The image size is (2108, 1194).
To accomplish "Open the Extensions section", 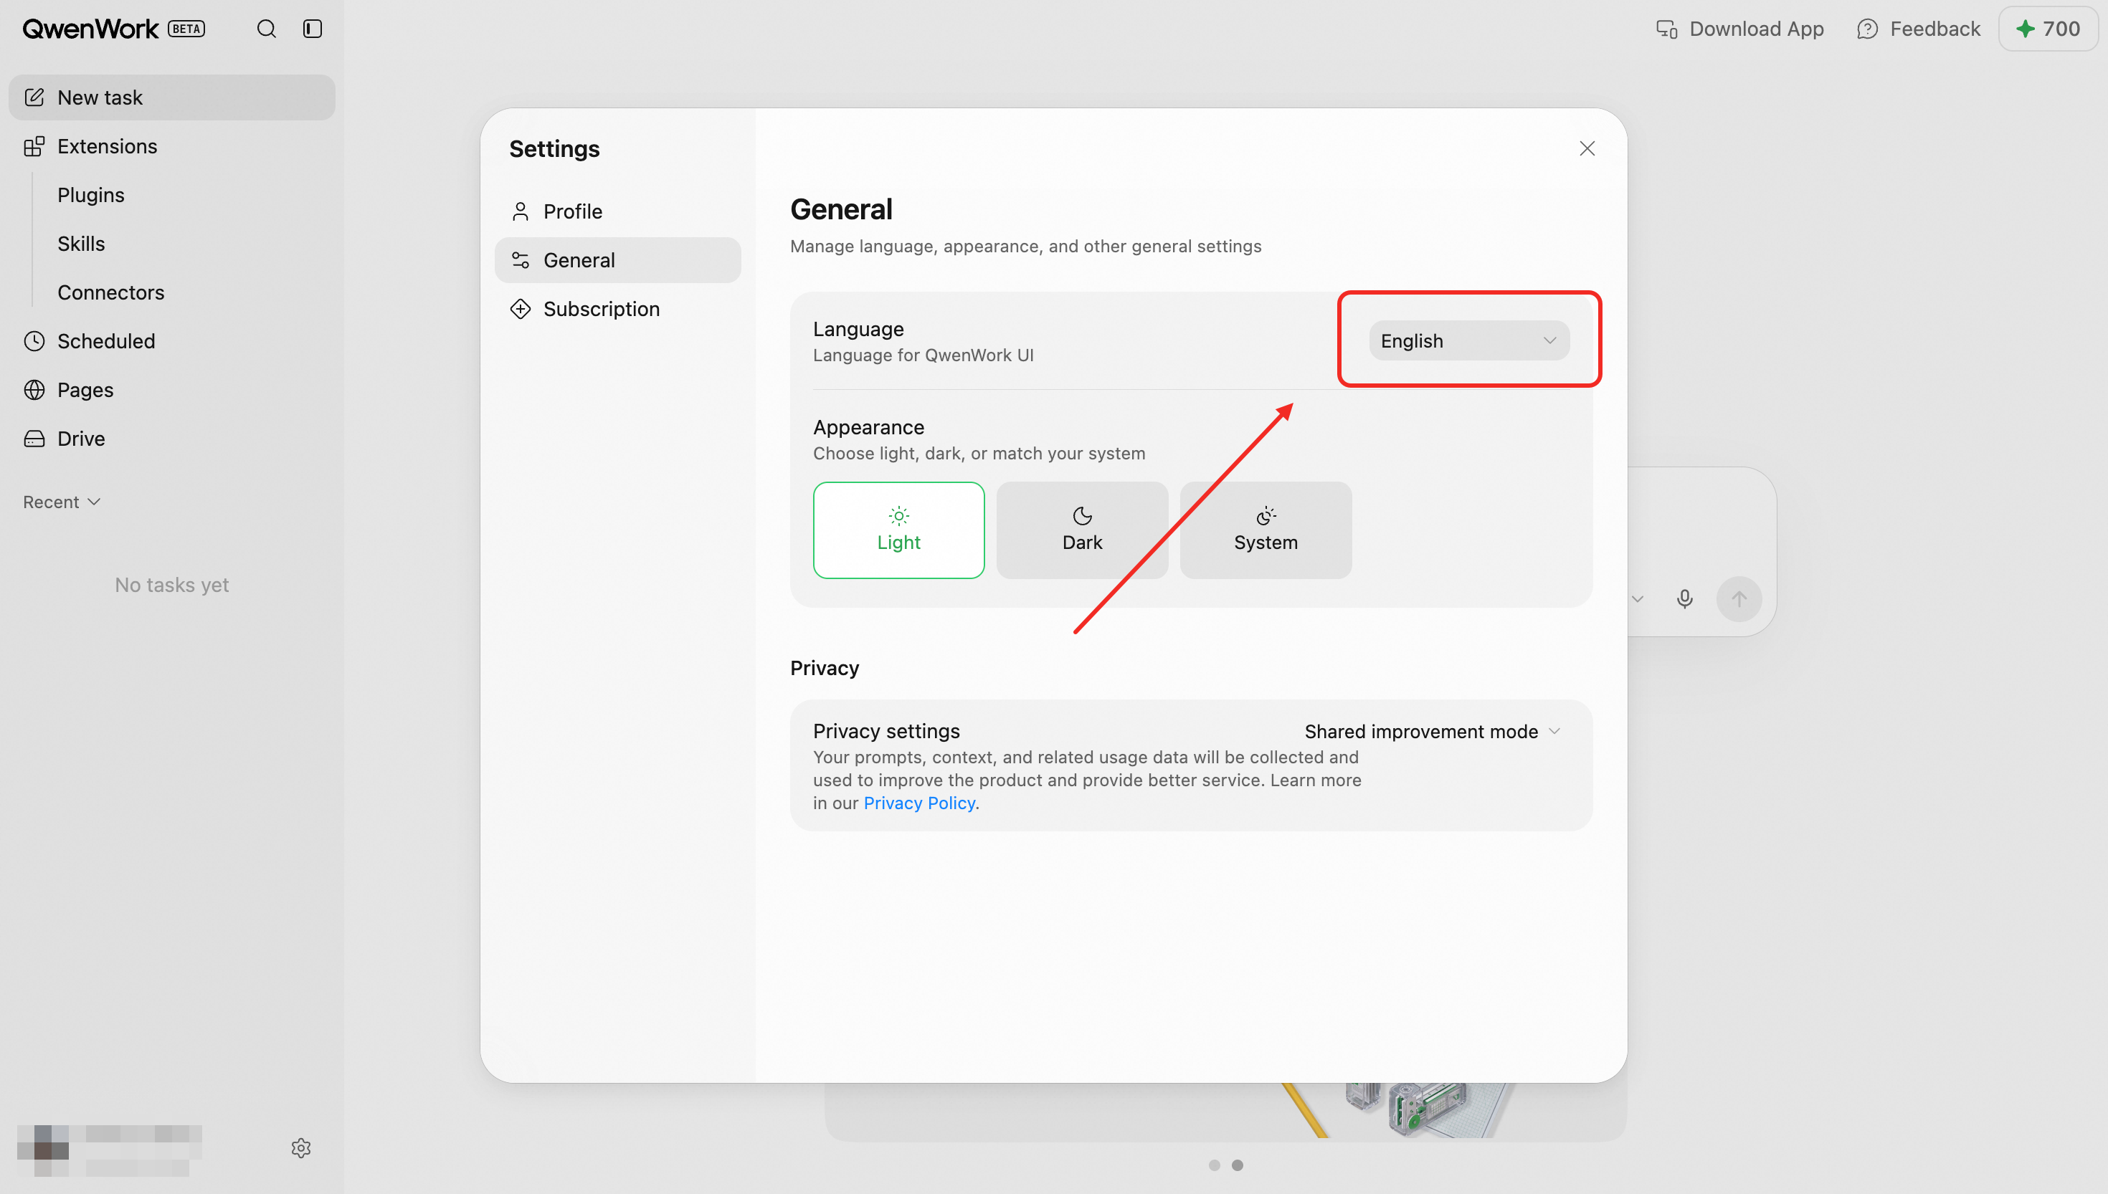I will point(172,146).
